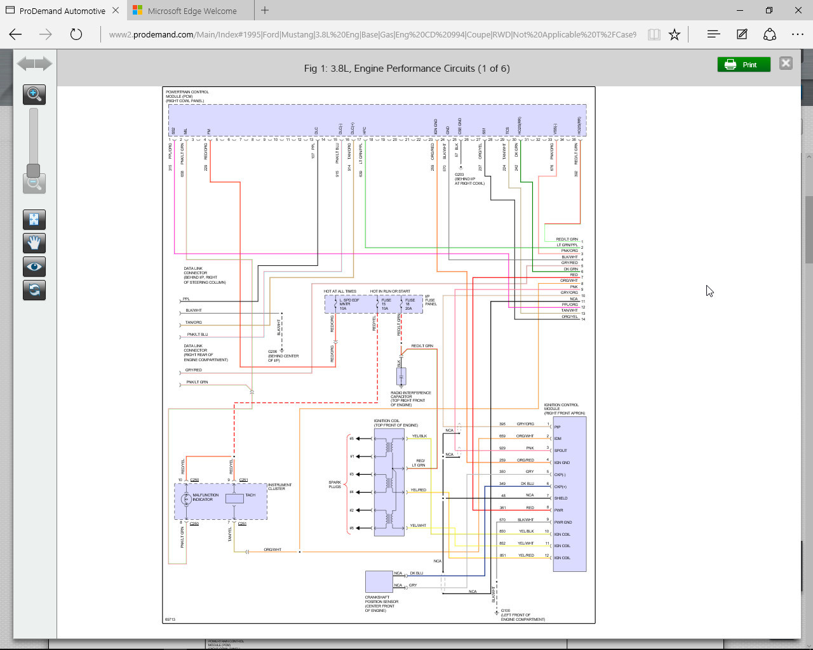Image resolution: width=813 pixels, height=650 pixels.
Task: Switch to Microsoft Edge Welcome tab
Action: click(192, 11)
